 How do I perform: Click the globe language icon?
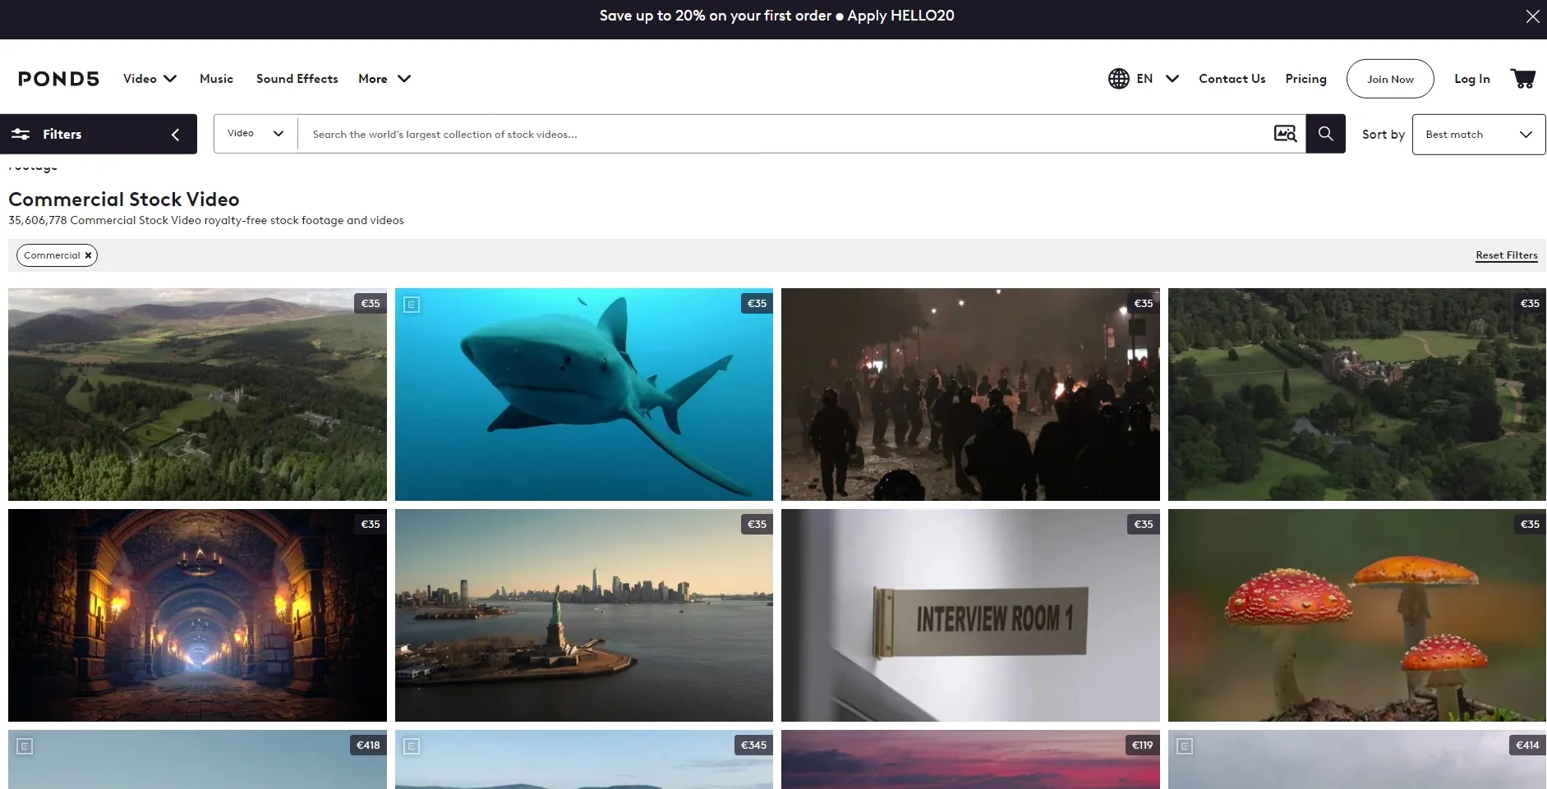point(1118,79)
